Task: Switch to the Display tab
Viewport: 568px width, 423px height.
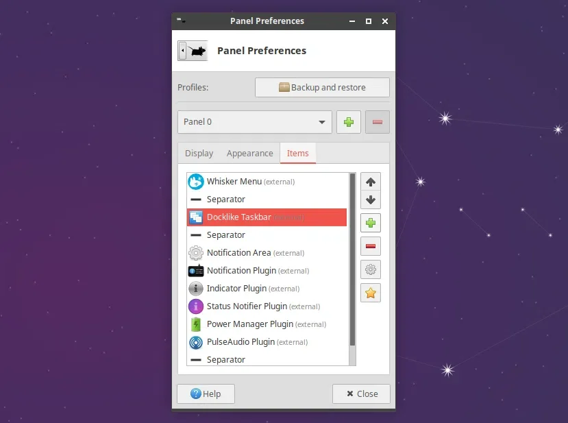Action: (199, 153)
